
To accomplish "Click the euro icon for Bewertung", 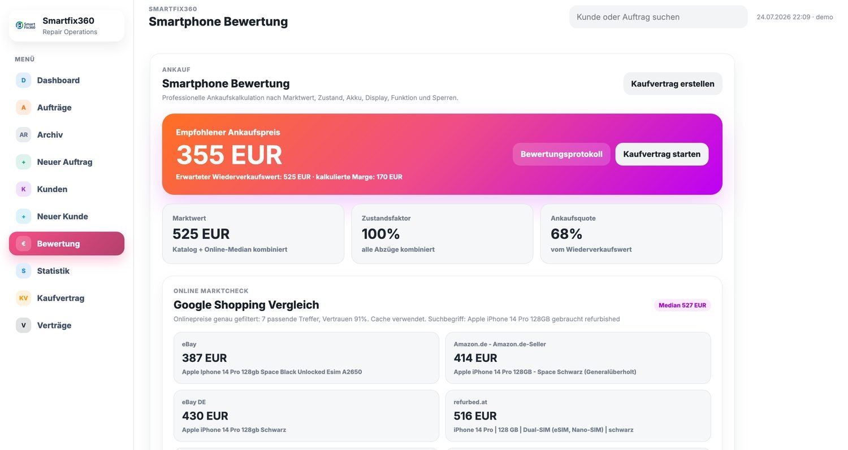I will pyautogui.click(x=23, y=244).
